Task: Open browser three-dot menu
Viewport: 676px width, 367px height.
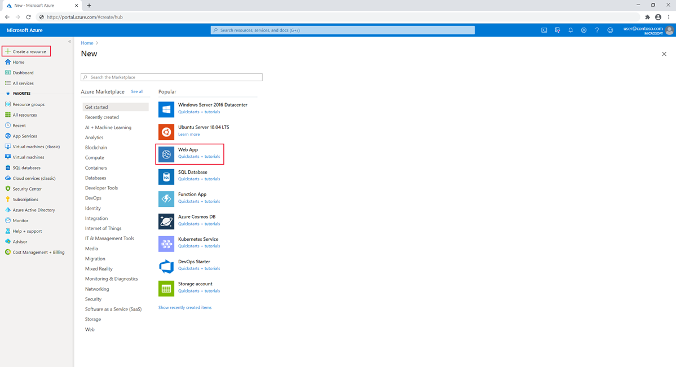Action: coord(669,17)
